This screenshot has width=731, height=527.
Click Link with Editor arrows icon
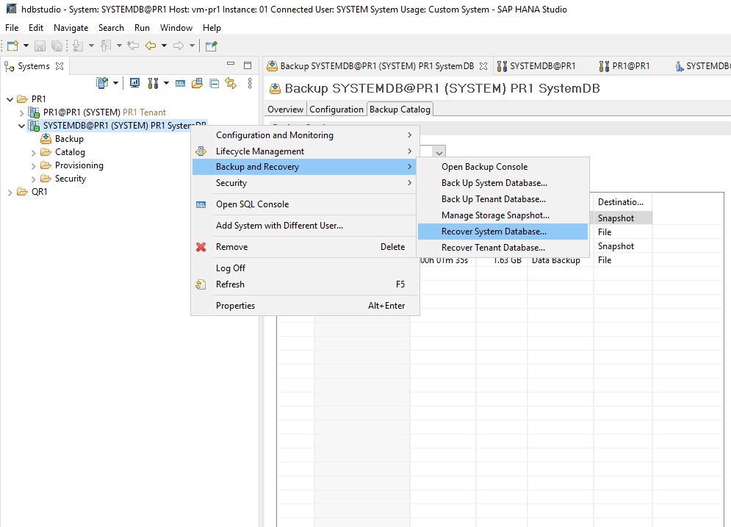[231, 83]
